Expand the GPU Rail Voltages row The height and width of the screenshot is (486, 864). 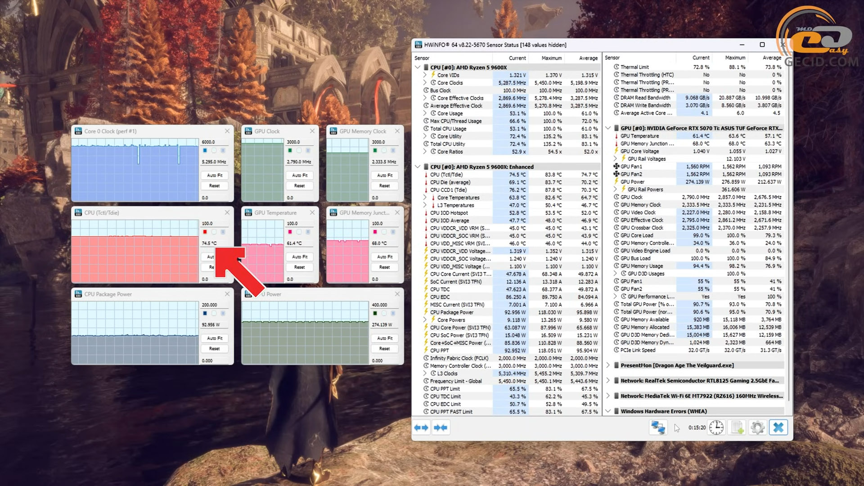[x=615, y=159]
